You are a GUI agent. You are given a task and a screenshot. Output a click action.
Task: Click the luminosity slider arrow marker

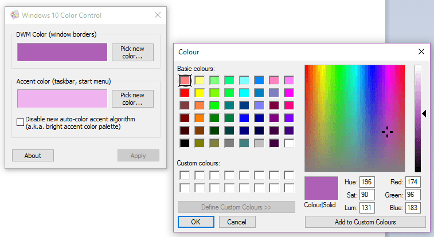point(424,113)
